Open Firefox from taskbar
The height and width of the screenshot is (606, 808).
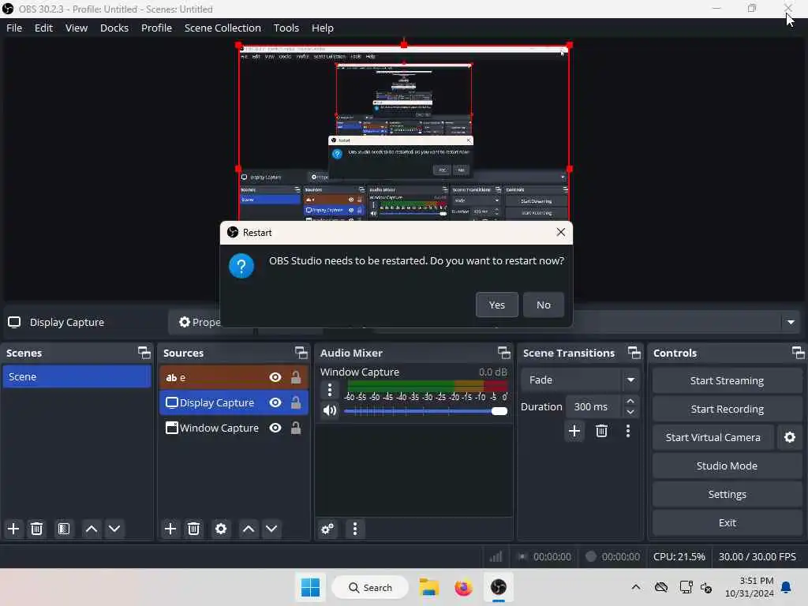point(463,587)
